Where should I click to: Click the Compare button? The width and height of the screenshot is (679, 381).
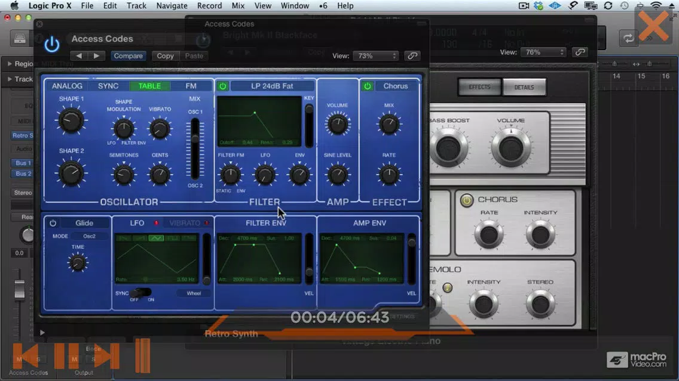128,55
